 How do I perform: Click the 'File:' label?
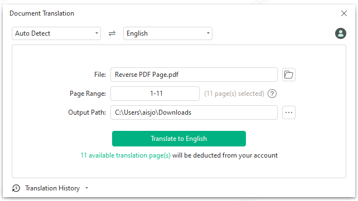(100, 75)
